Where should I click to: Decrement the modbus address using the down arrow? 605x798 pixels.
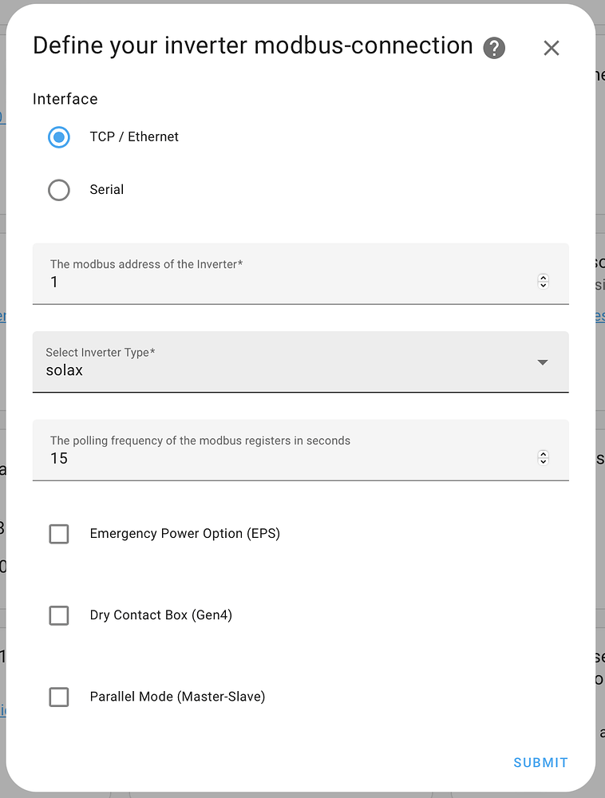pyautogui.click(x=543, y=286)
